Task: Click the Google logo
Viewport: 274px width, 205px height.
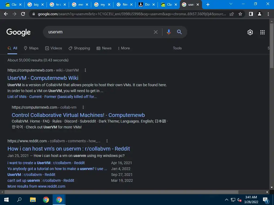Action: click(x=18, y=32)
